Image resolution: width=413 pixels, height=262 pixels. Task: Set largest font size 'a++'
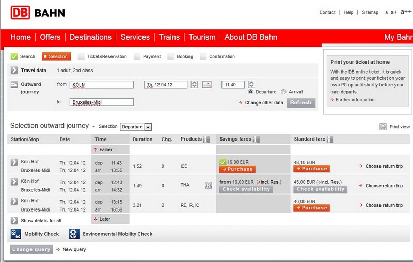coord(406,12)
